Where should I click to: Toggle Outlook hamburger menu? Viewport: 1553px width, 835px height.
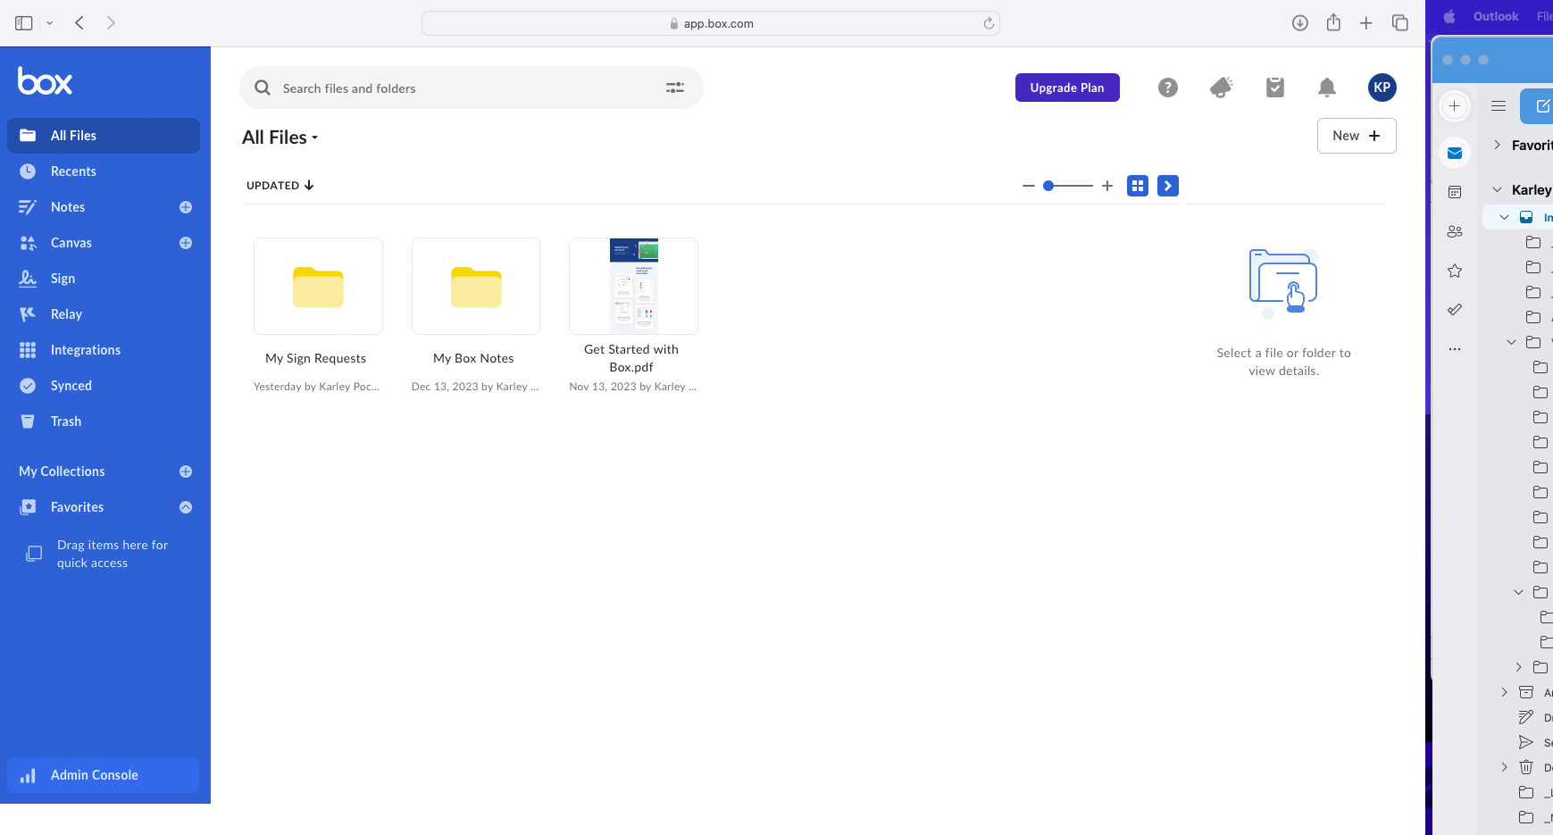[1499, 106]
